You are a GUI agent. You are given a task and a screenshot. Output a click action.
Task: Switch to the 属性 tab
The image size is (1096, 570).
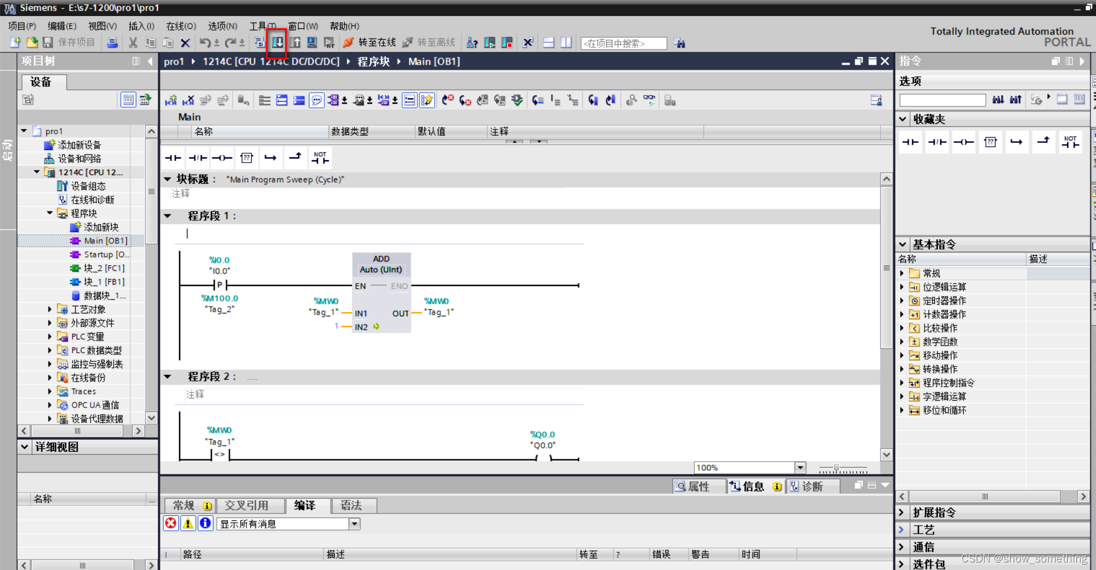[x=698, y=486]
